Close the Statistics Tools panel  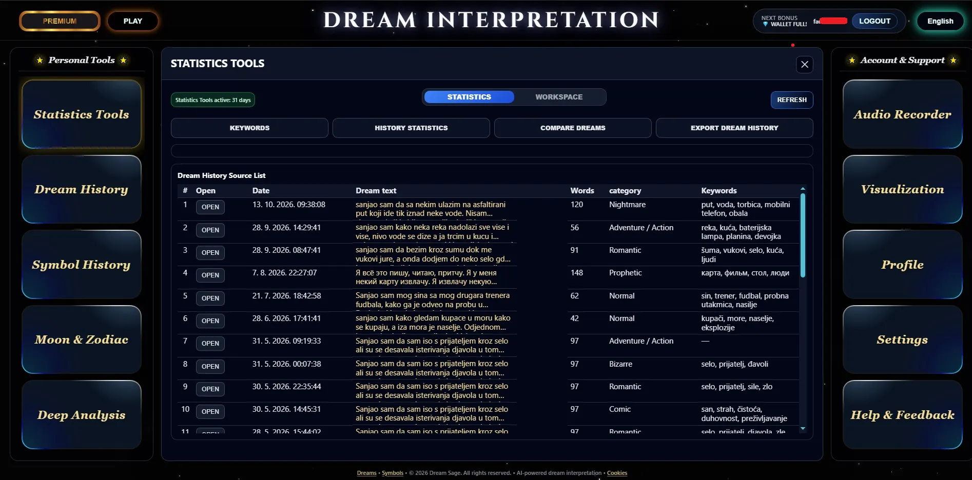[x=804, y=65]
